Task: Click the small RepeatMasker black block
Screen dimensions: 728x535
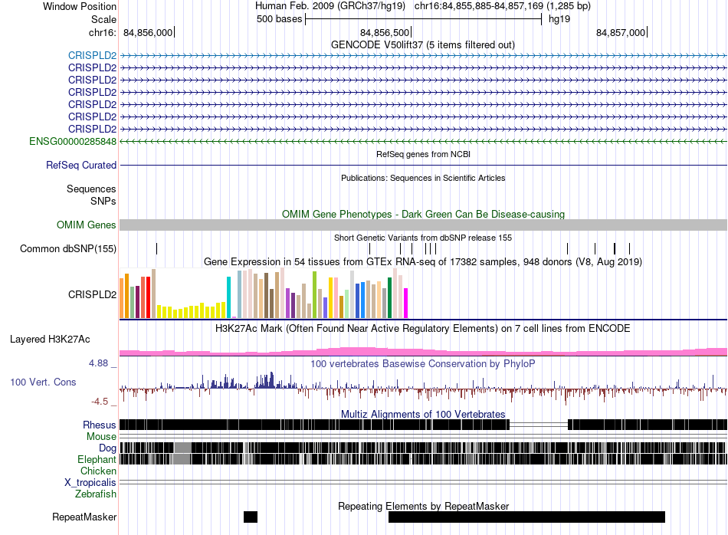Action: point(251,517)
